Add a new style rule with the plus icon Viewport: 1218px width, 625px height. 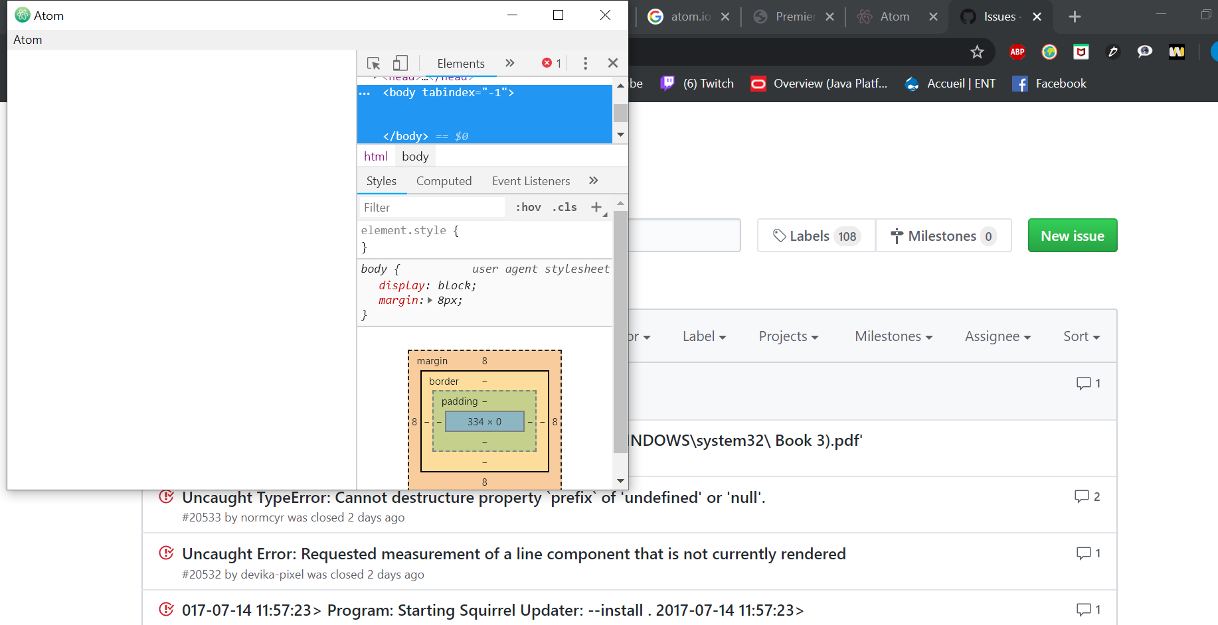pos(597,208)
